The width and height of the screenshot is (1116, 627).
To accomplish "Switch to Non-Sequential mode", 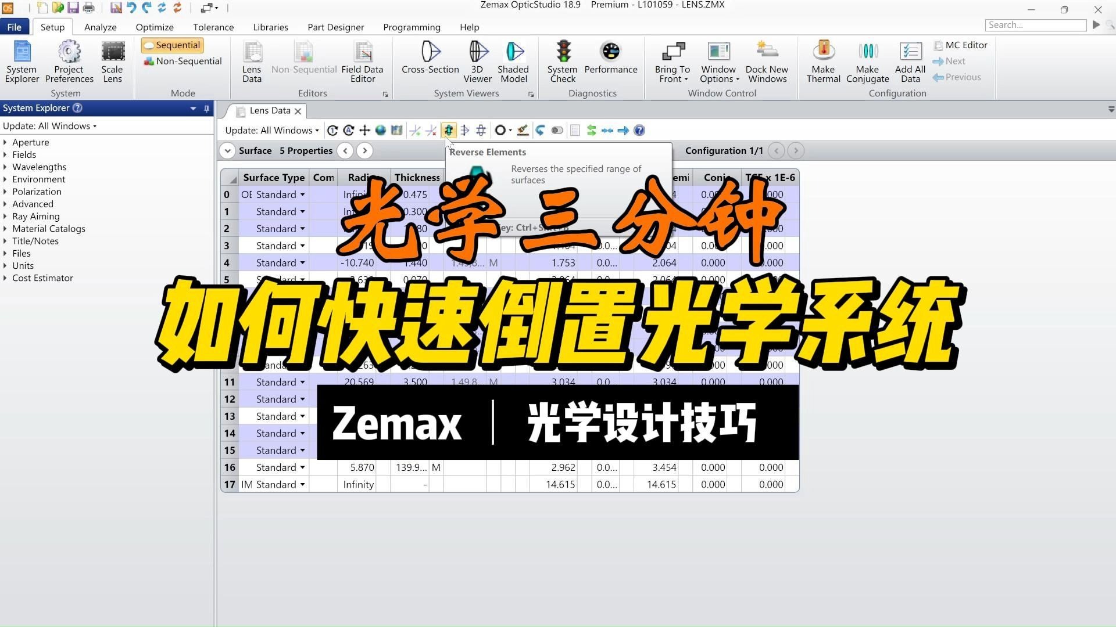I will coord(183,61).
